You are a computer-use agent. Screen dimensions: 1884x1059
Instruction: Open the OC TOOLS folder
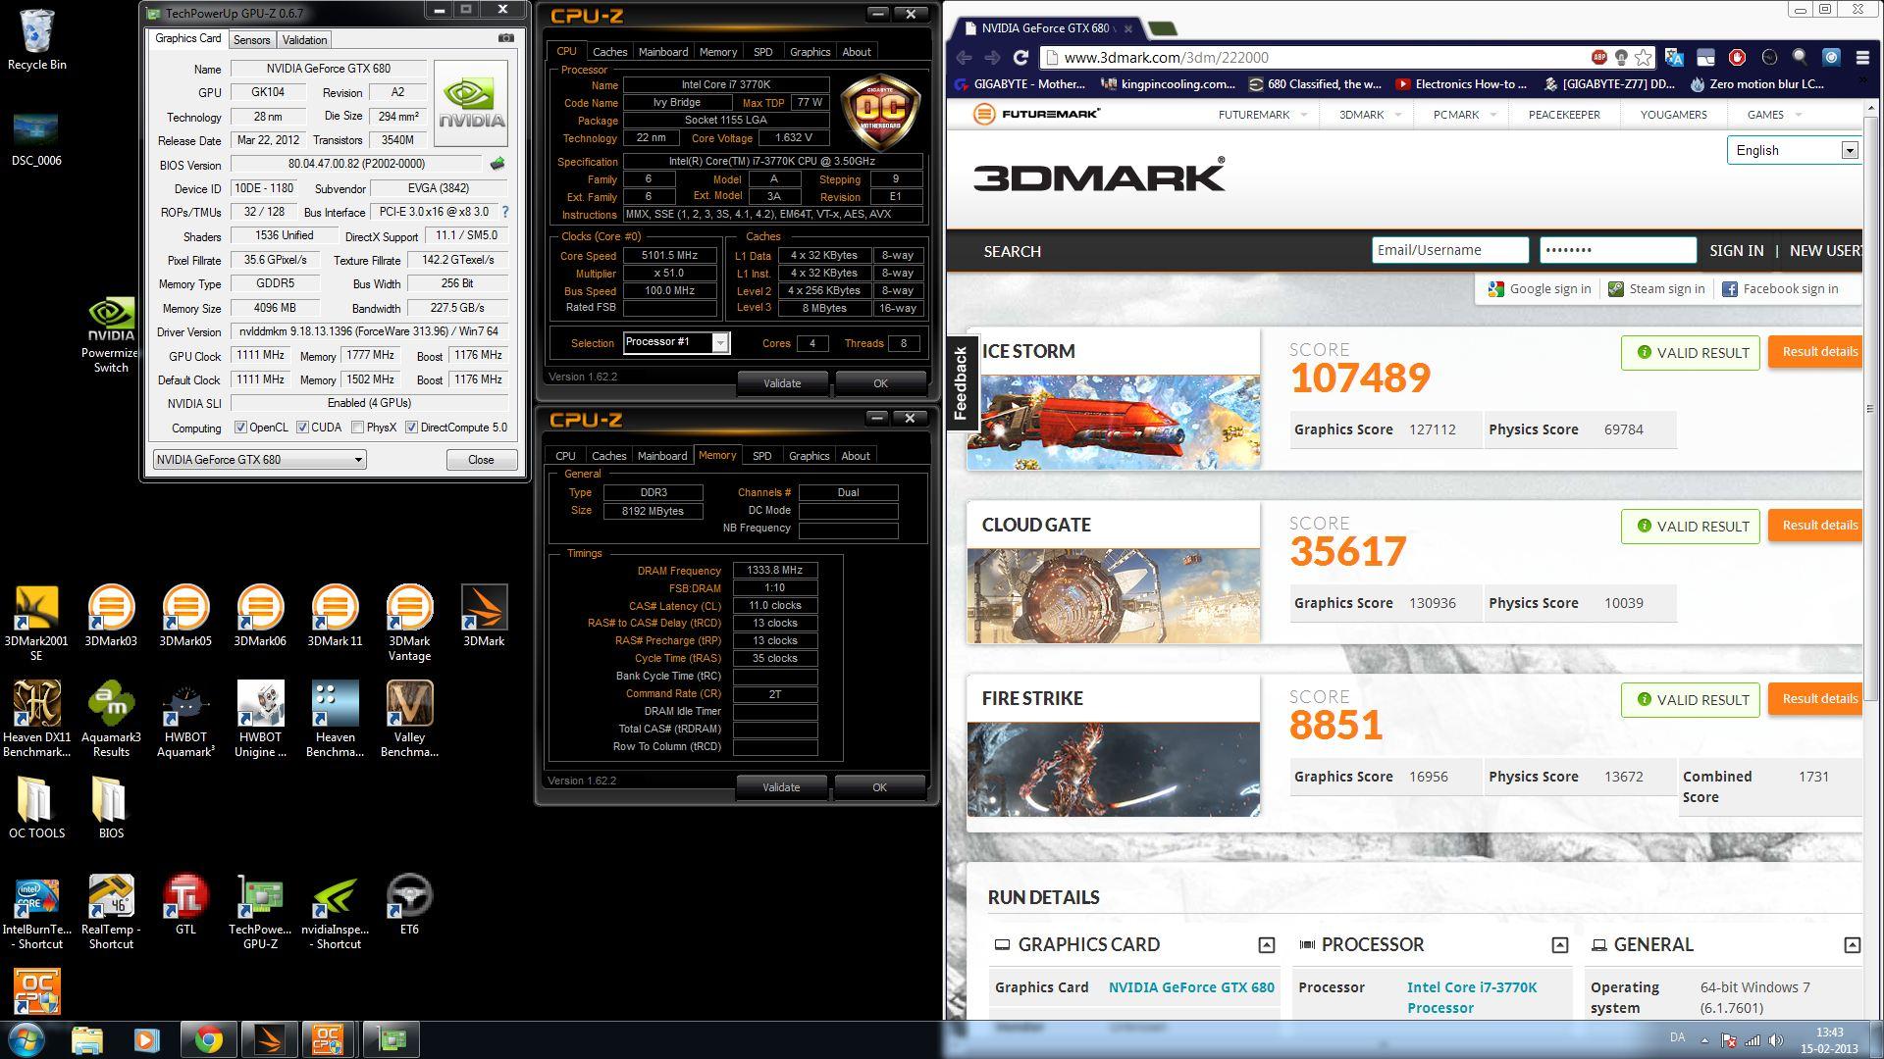36,809
